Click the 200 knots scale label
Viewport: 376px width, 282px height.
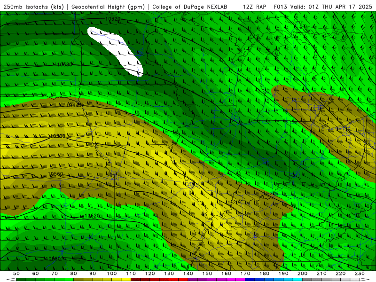[x=302, y=274]
